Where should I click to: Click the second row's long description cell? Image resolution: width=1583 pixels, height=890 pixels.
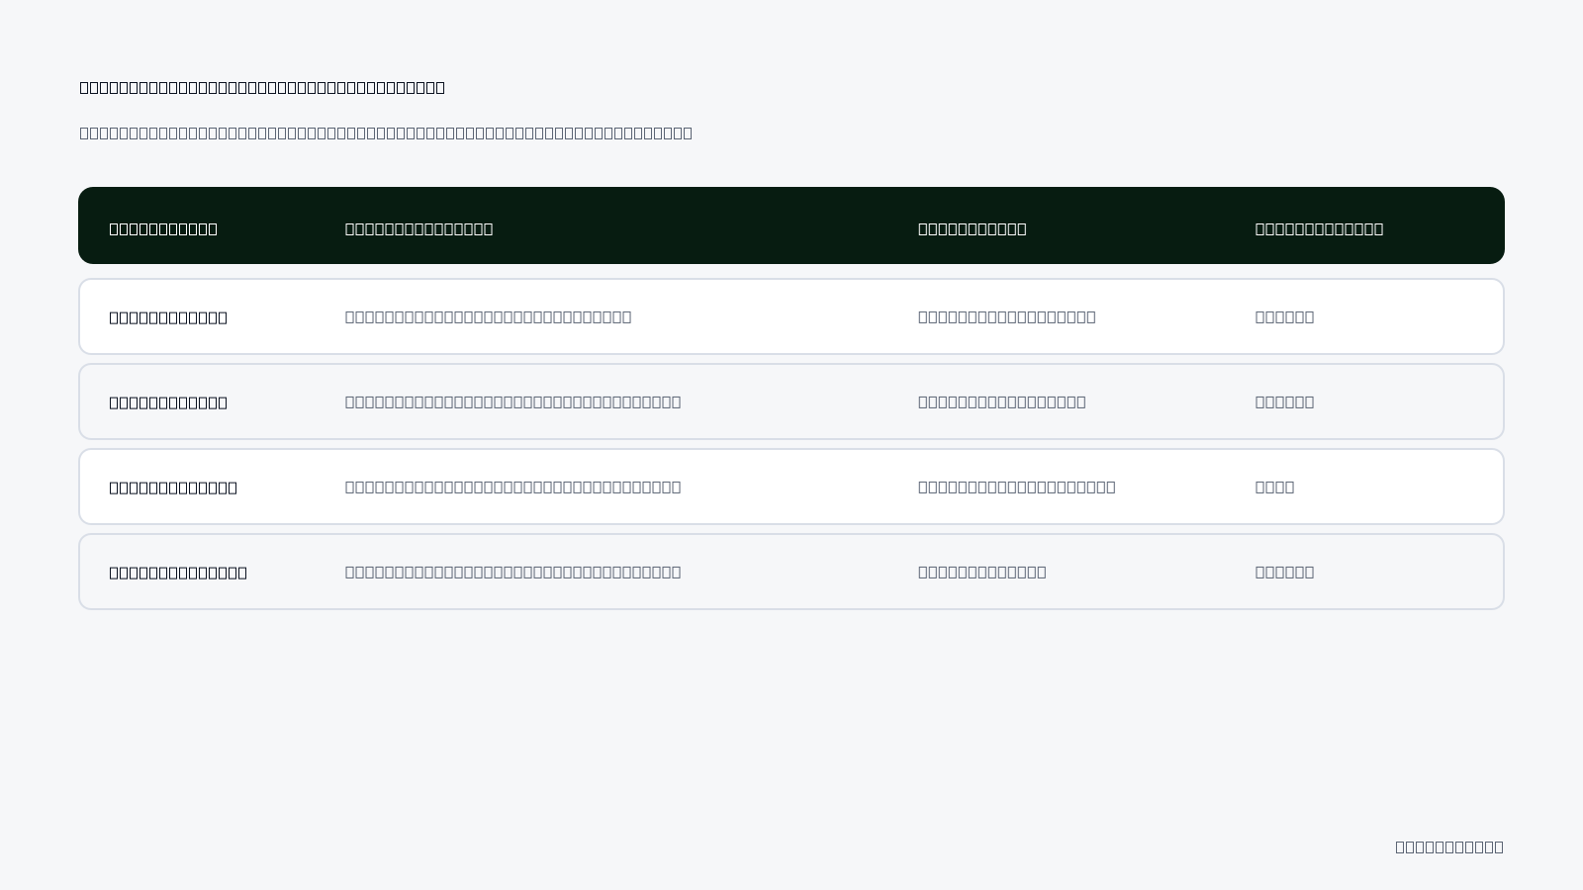click(x=512, y=401)
